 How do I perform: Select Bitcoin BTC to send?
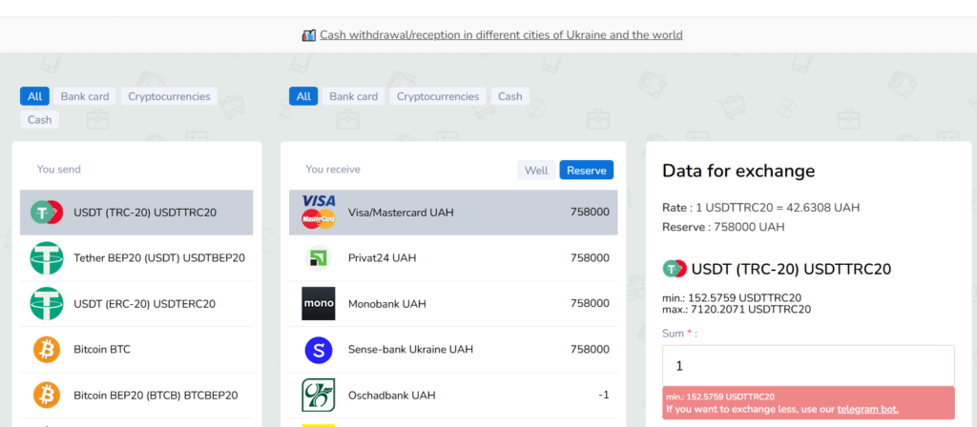[x=136, y=349]
